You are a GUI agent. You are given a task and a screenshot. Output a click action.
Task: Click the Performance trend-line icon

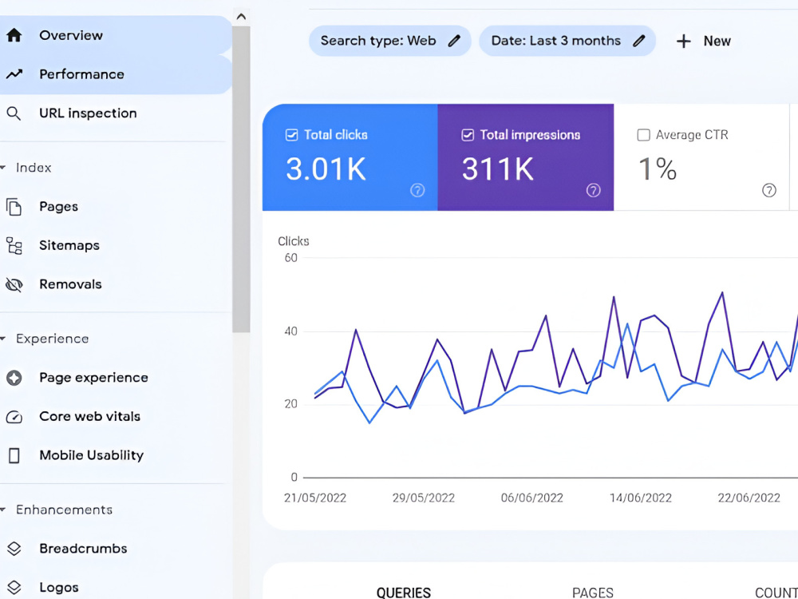14,74
